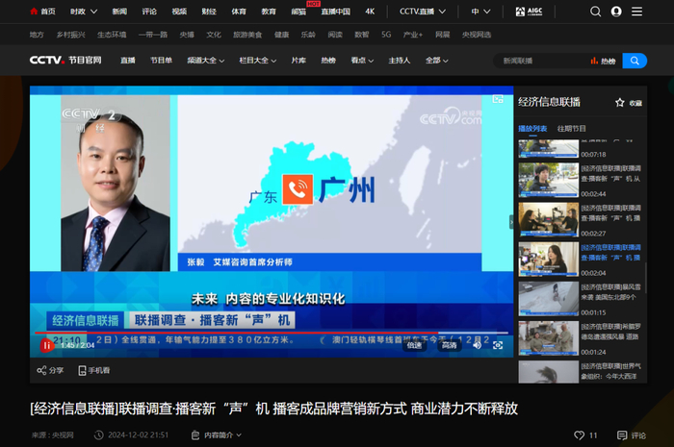This screenshot has height=447, width=674.
Task: Open 旅游美食 secondary link
Action: click(x=247, y=35)
